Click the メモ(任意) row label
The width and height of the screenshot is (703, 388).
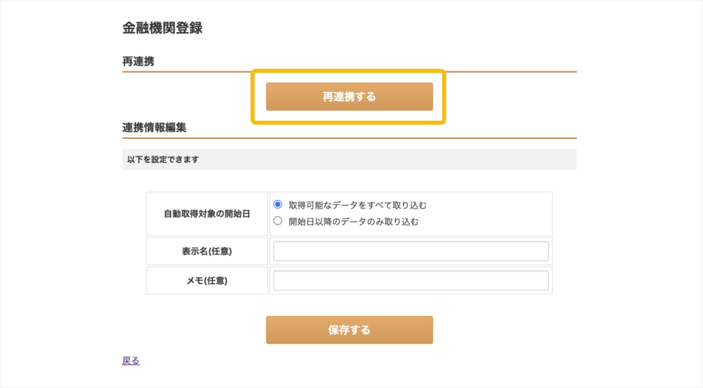point(207,281)
